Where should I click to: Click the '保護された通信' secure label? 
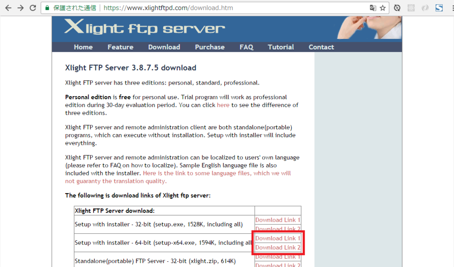[x=74, y=8]
